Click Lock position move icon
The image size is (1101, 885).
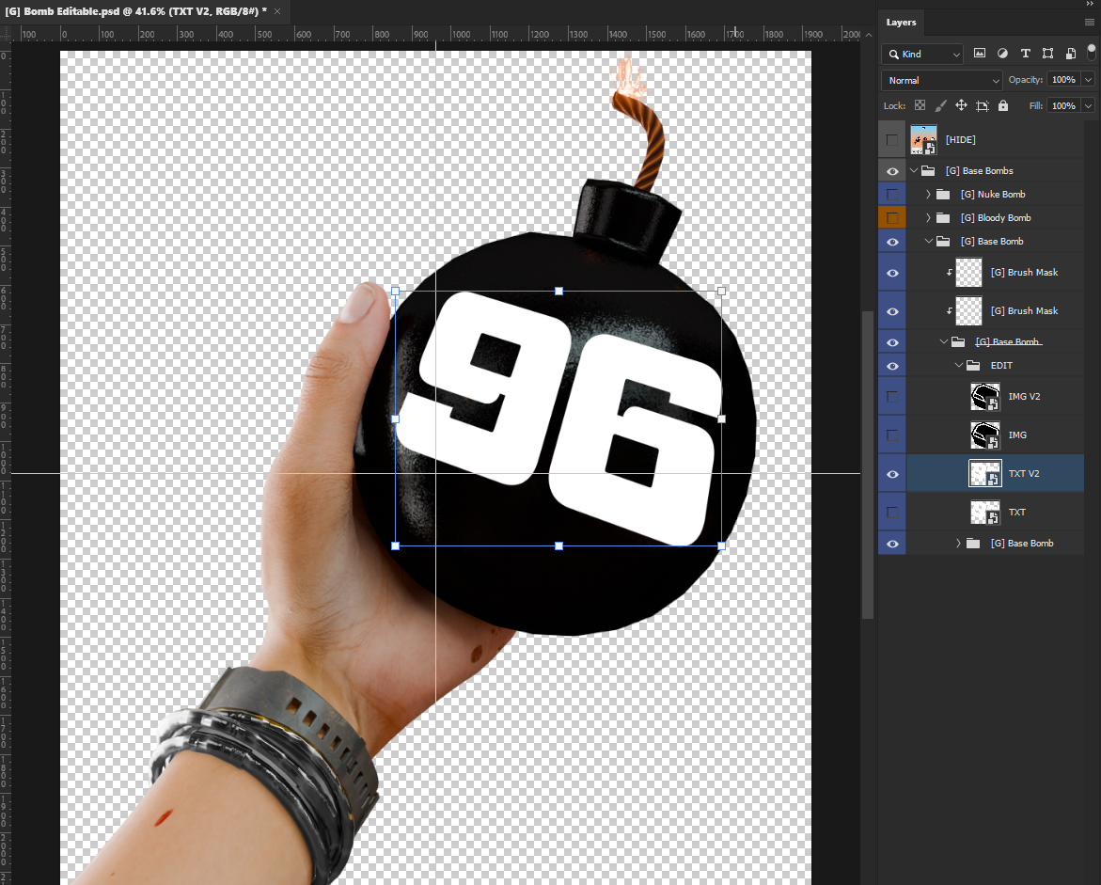pos(961,105)
